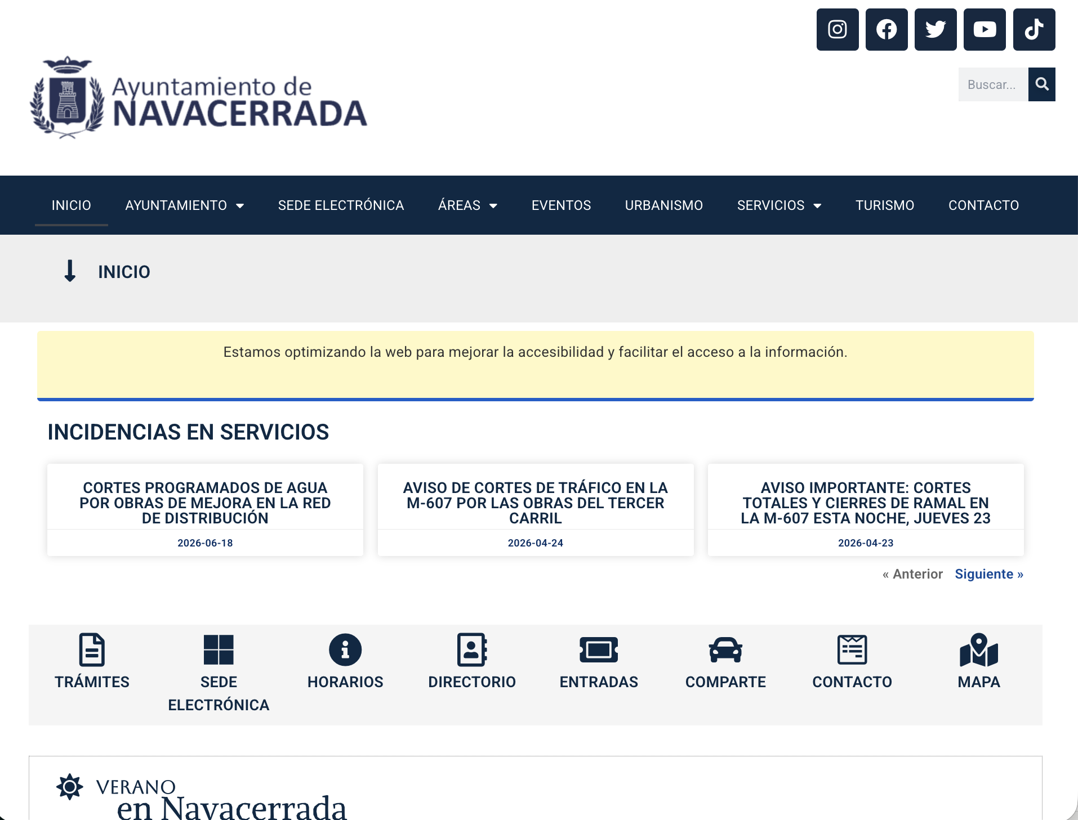Click the CONTACTO quick-link label
1078x820 pixels.
(852, 682)
